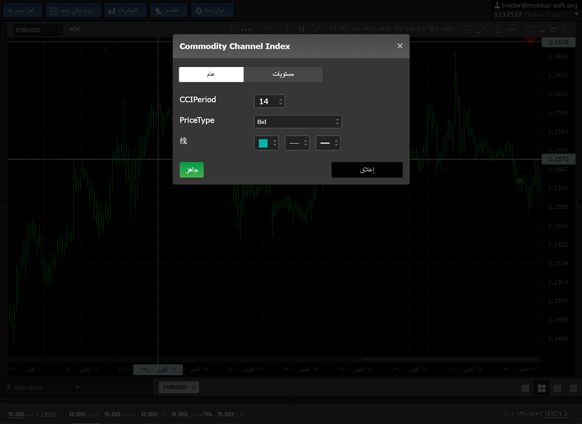Image resolution: width=582 pixels, height=424 pixels.
Task: Click the إغلاق (Close) button
Action: (x=367, y=170)
